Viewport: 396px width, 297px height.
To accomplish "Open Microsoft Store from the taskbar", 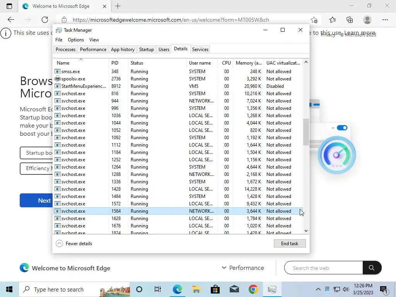I will [215, 289].
